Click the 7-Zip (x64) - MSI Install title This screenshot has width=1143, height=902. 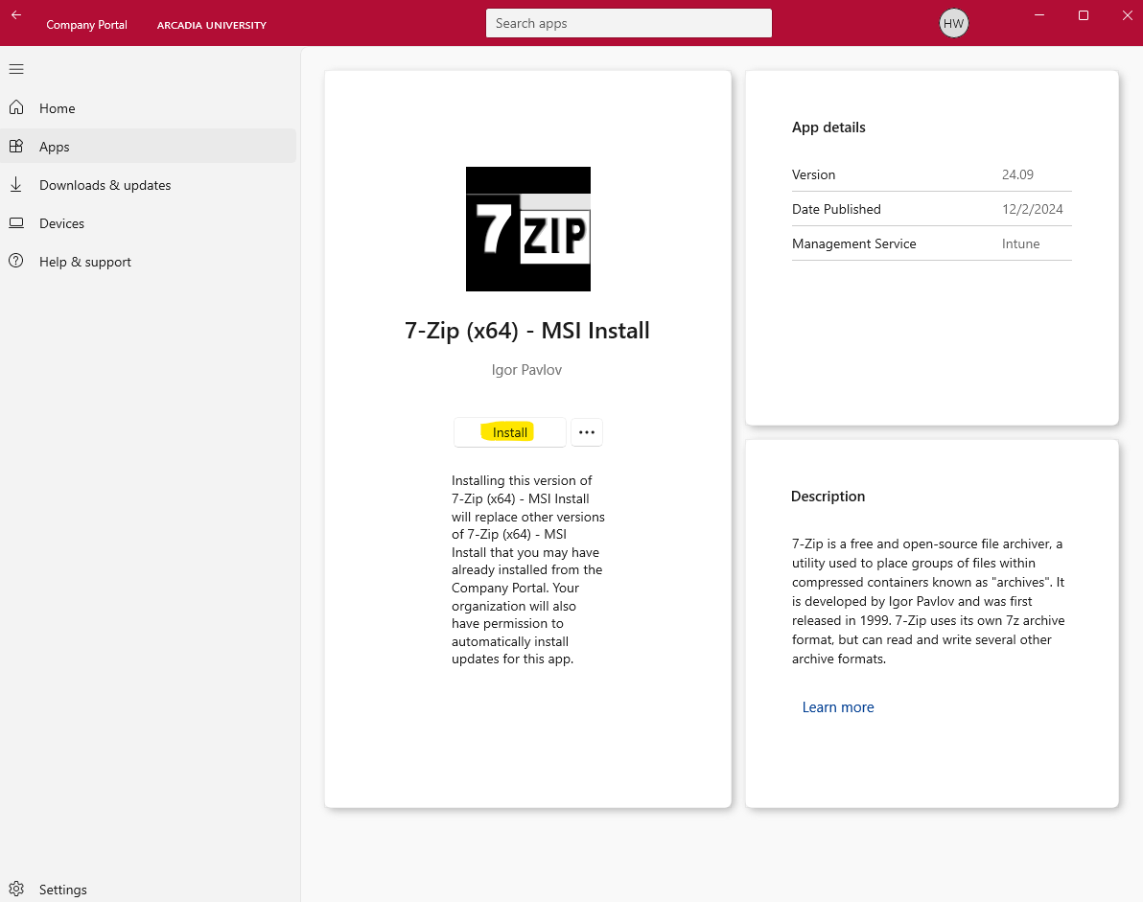[527, 331]
